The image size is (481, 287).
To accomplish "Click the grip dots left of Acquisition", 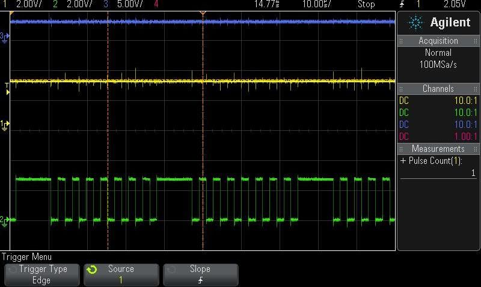I will [x=401, y=41].
